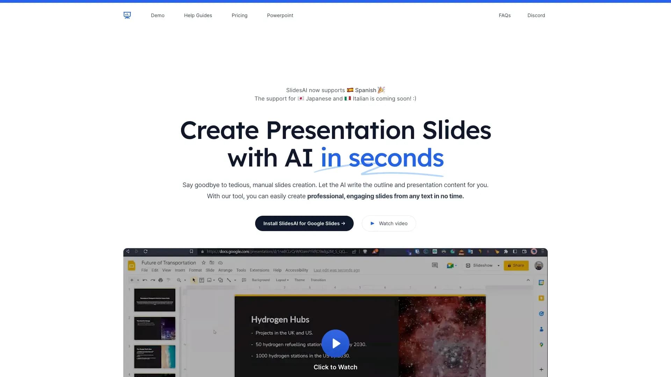Image resolution: width=671 pixels, height=377 pixels.
Task: Click the star icon beside Future of Transportation
Action: click(x=203, y=263)
